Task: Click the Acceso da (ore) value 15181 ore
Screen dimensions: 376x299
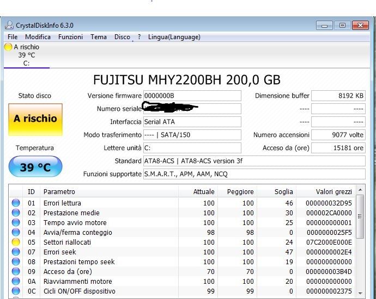Action: (x=338, y=148)
